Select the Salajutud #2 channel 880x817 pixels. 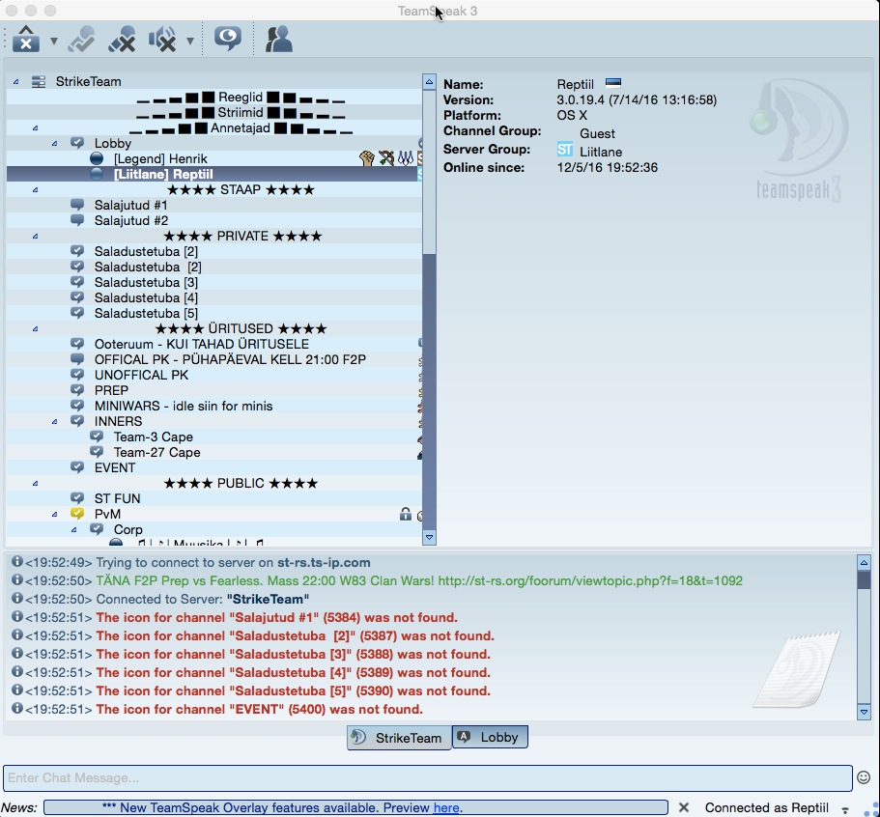[213, 220]
